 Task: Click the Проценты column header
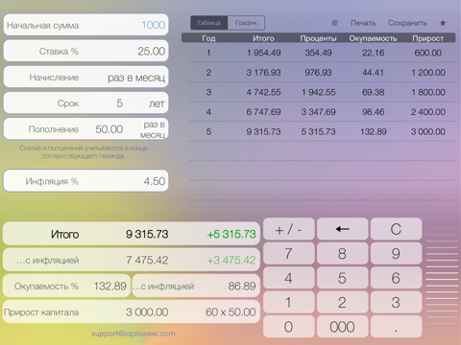318,38
